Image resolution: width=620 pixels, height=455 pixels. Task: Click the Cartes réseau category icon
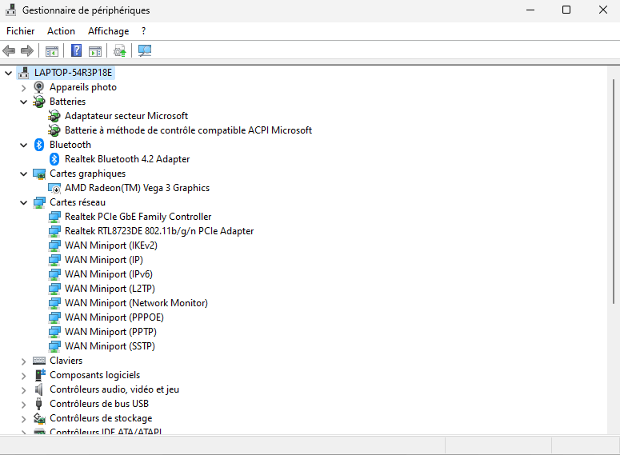[38, 202]
